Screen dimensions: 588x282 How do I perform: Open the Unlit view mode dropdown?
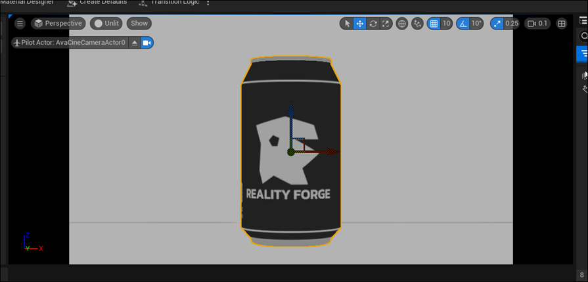(x=106, y=24)
